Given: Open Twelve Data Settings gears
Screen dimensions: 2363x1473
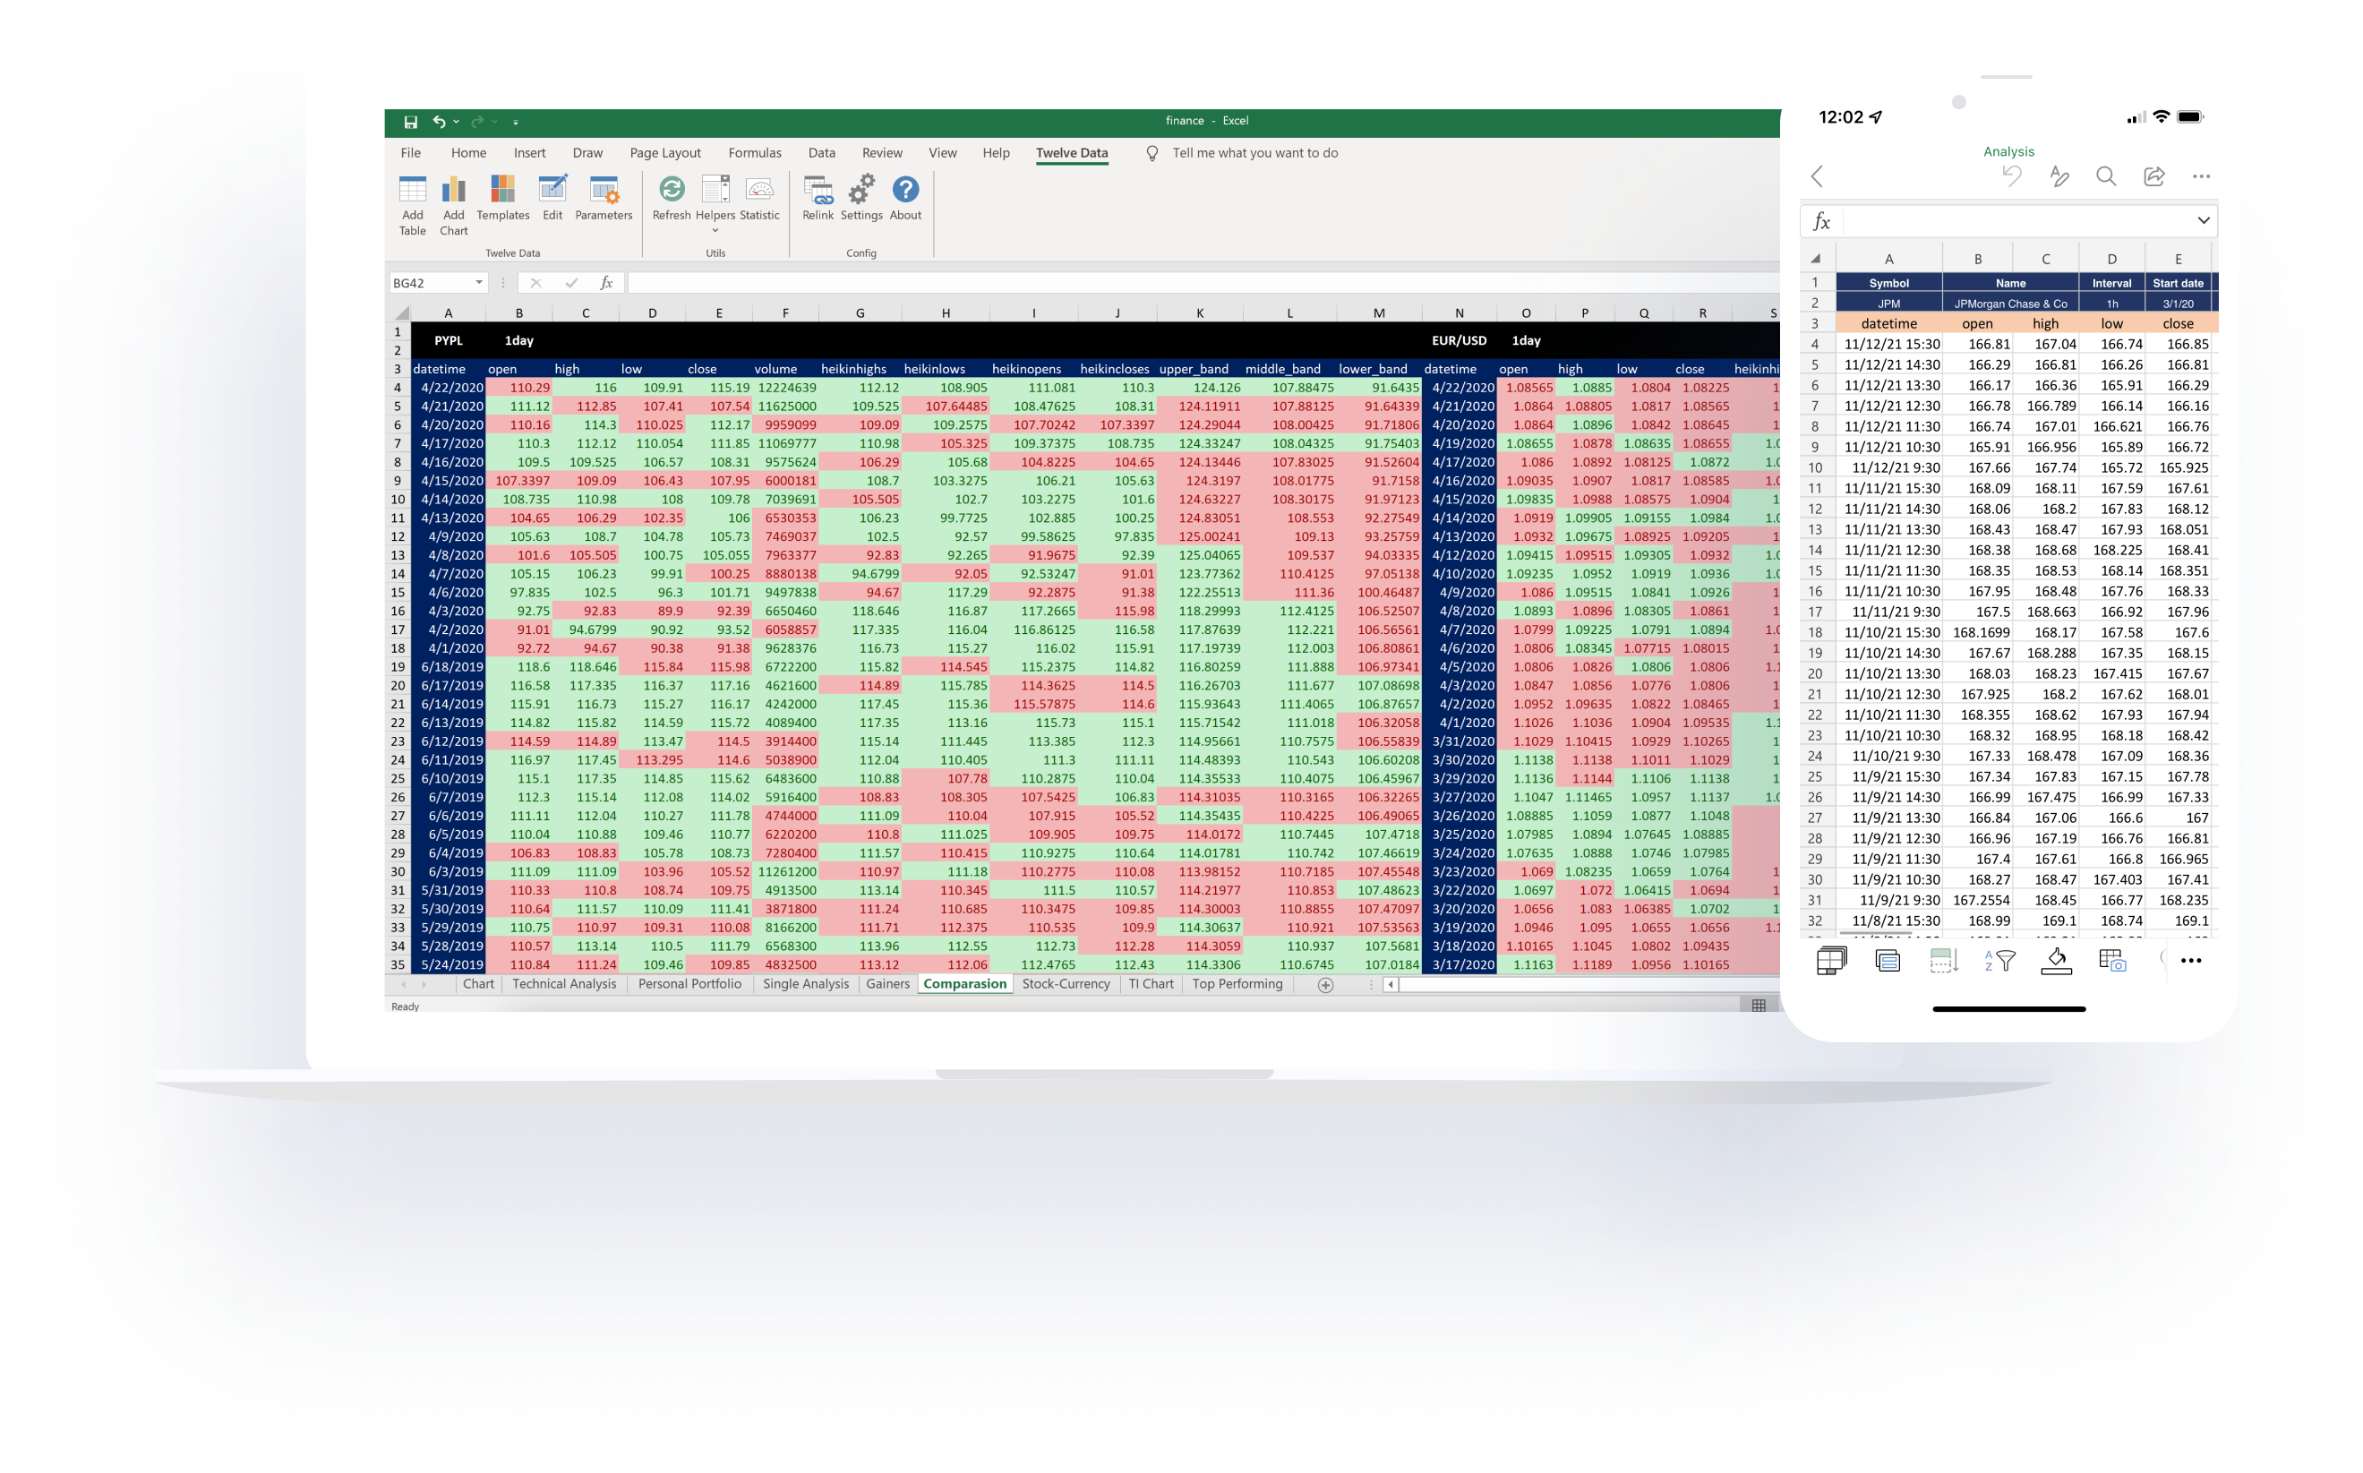Looking at the screenshot, I should [x=861, y=190].
